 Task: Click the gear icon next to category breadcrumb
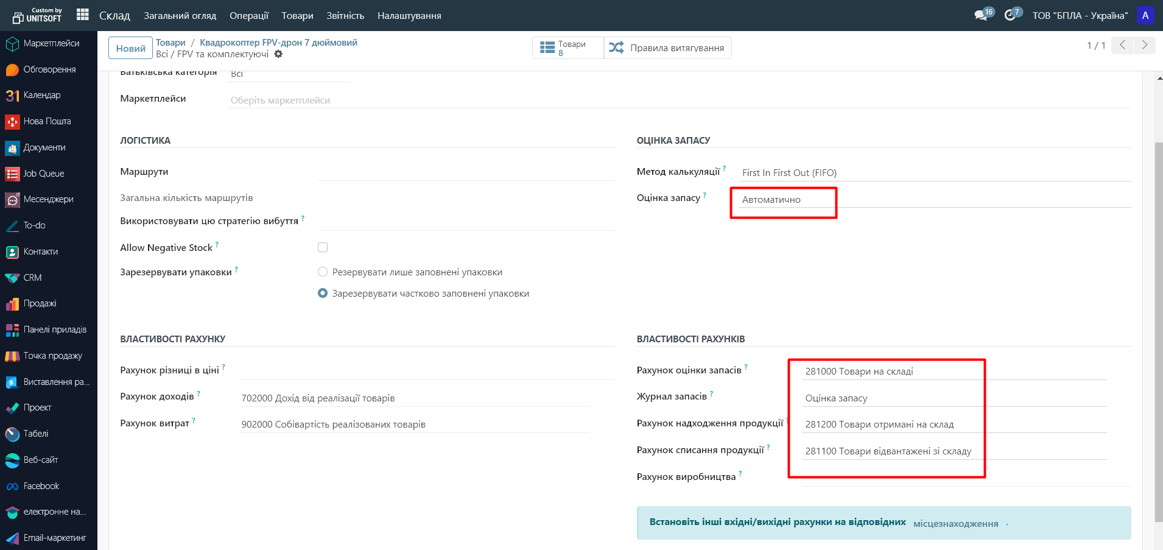point(278,54)
